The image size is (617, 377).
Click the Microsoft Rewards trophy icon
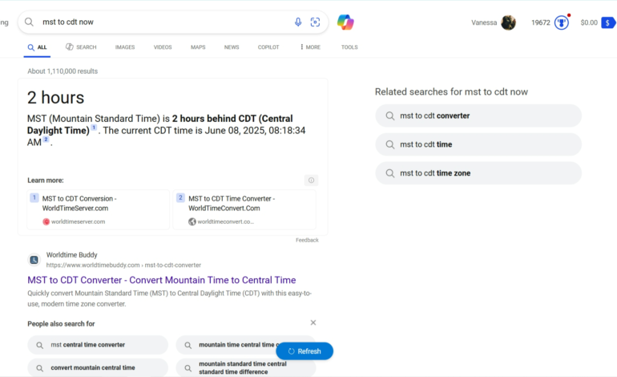(562, 22)
